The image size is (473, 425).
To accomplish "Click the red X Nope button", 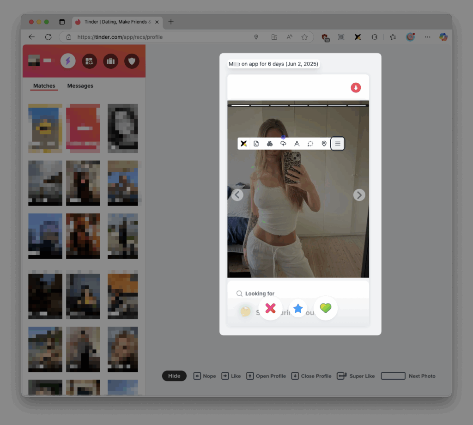I will [x=270, y=308].
